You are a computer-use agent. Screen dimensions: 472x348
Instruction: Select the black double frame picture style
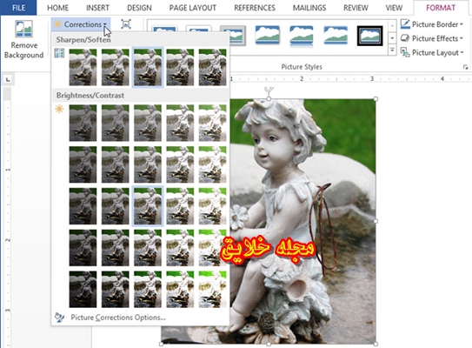369,36
